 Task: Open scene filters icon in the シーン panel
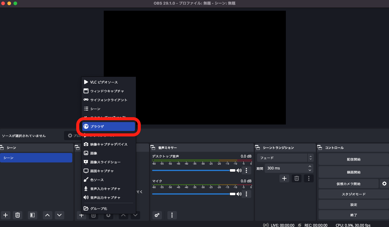click(x=32, y=215)
